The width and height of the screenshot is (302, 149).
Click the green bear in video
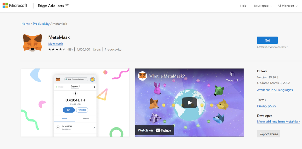[x=219, y=91]
